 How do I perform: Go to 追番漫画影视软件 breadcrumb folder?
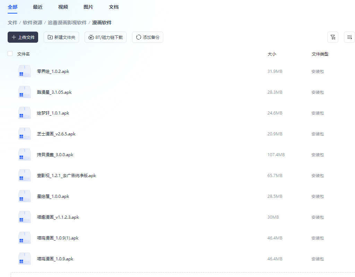[x=67, y=23]
